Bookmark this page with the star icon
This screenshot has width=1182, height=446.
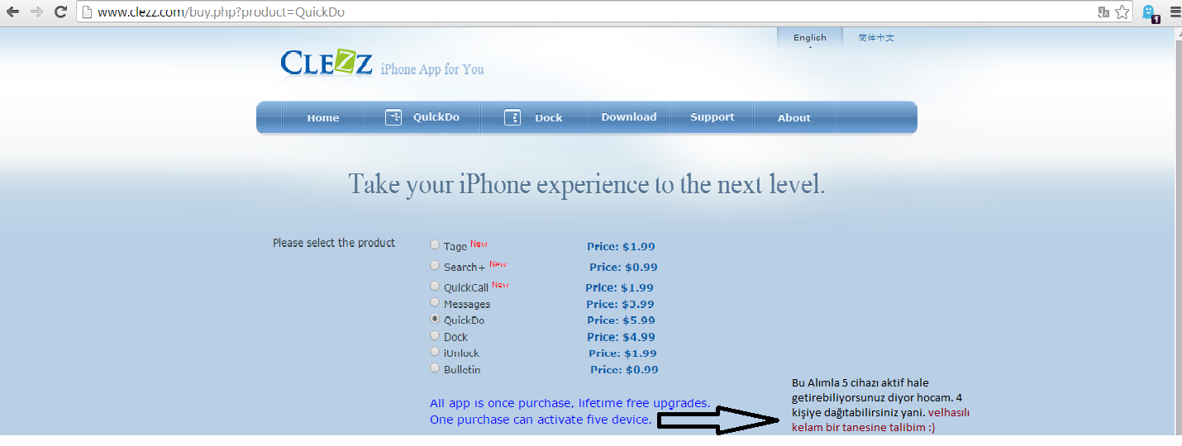pyautogui.click(x=1122, y=12)
